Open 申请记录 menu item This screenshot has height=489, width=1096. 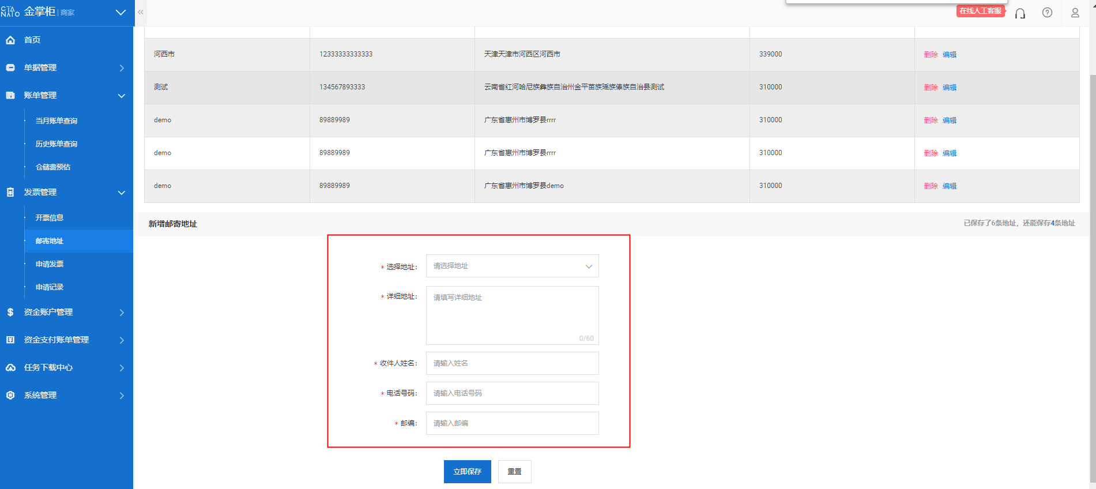point(49,287)
